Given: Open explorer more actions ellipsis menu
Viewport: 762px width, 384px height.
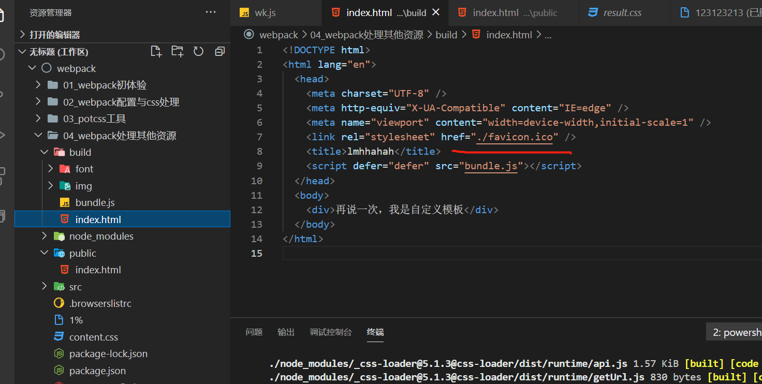Looking at the screenshot, I should tap(211, 12).
